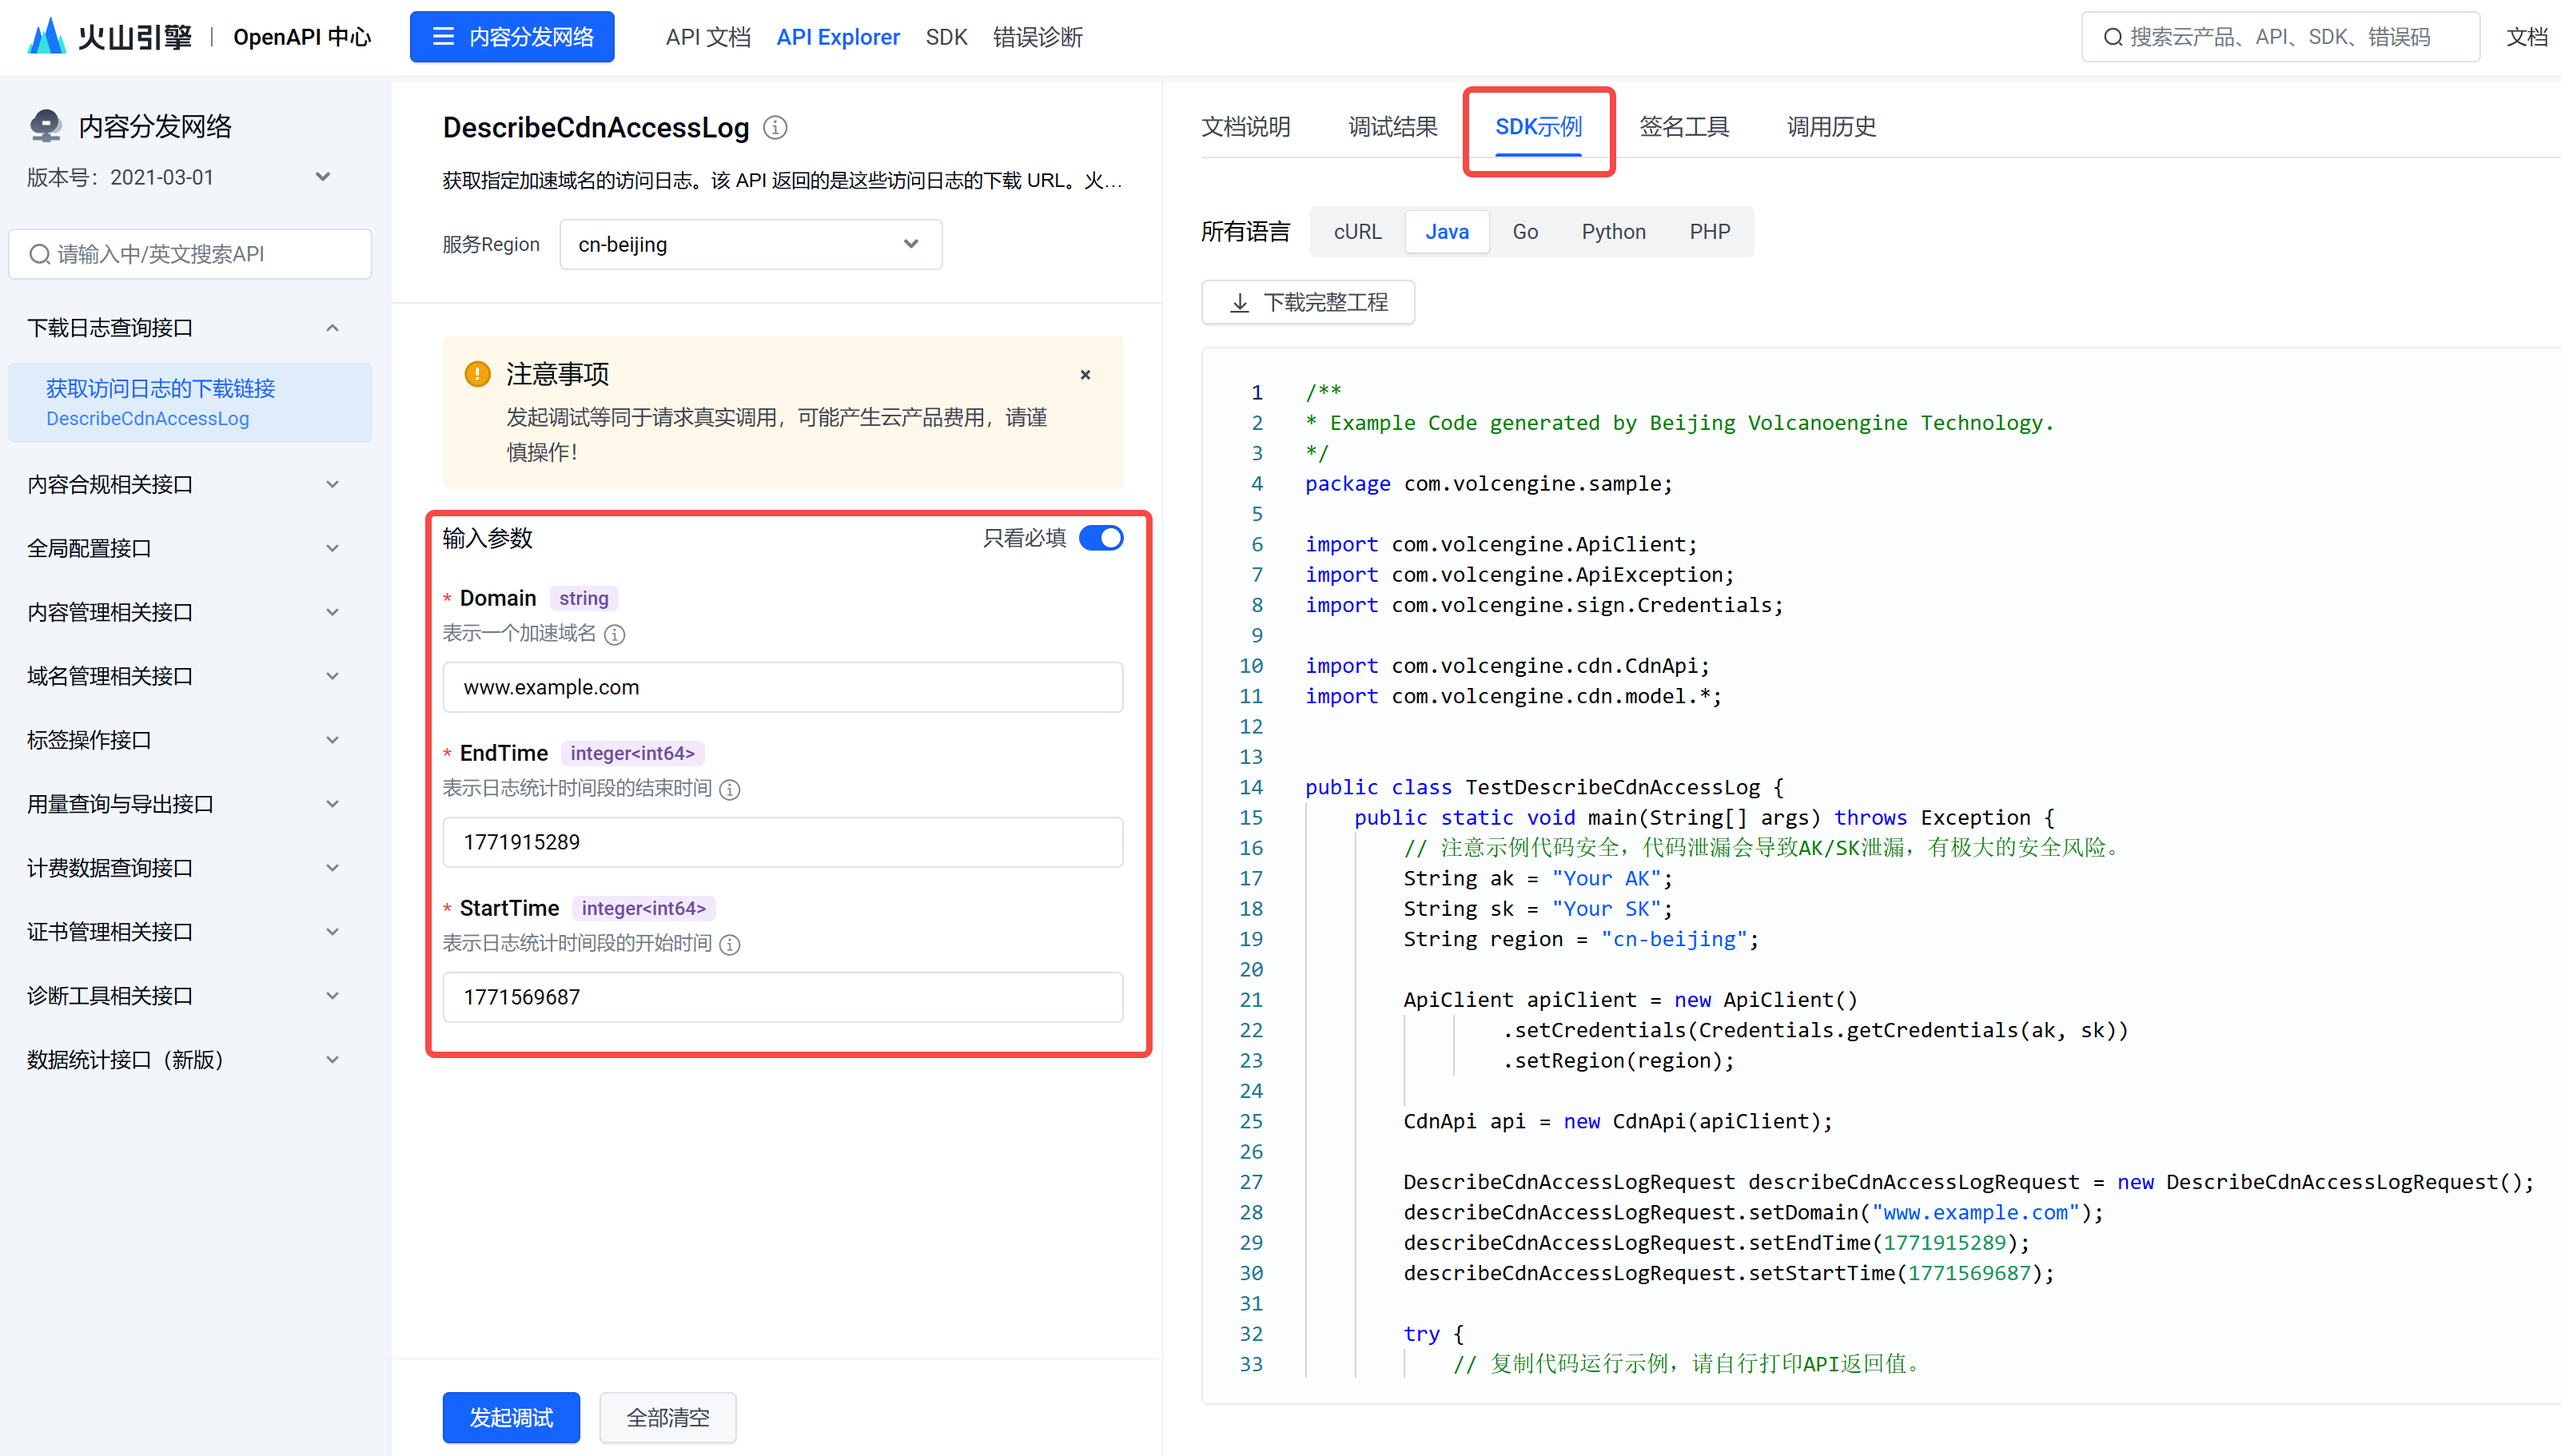This screenshot has width=2561, height=1456.
Task: Click the info icon next to Domain description
Action: [x=615, y=635]
